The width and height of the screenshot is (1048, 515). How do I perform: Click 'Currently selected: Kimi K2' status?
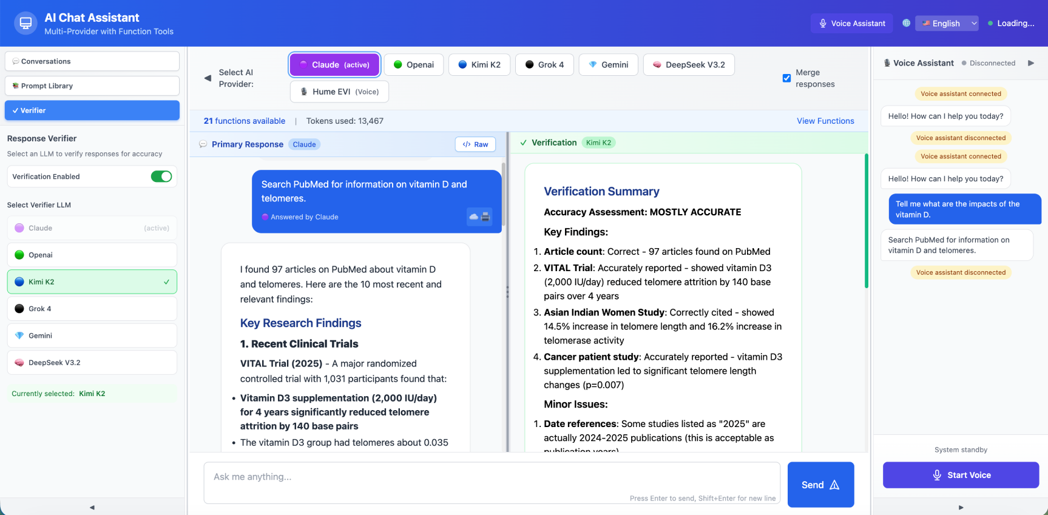tap(92, 394)
